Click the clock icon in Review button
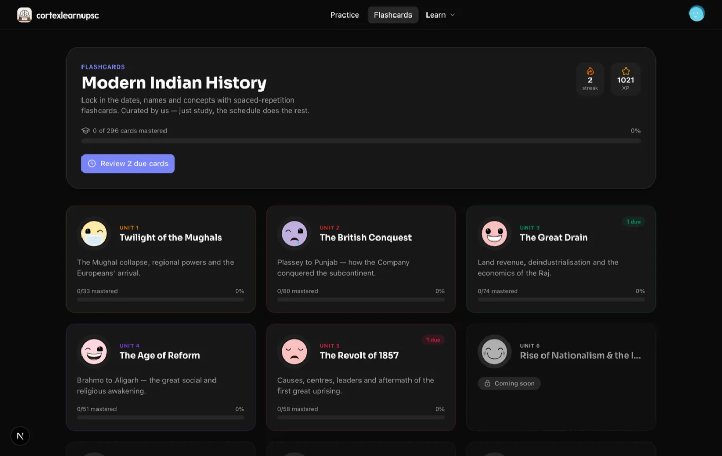The height and width of the screenshot is (456, 722). 92,163
